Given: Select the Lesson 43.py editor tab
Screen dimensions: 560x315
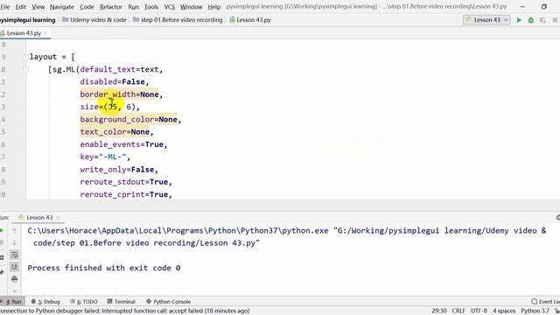Looking at the screenshot, I should tap(24, 33).
